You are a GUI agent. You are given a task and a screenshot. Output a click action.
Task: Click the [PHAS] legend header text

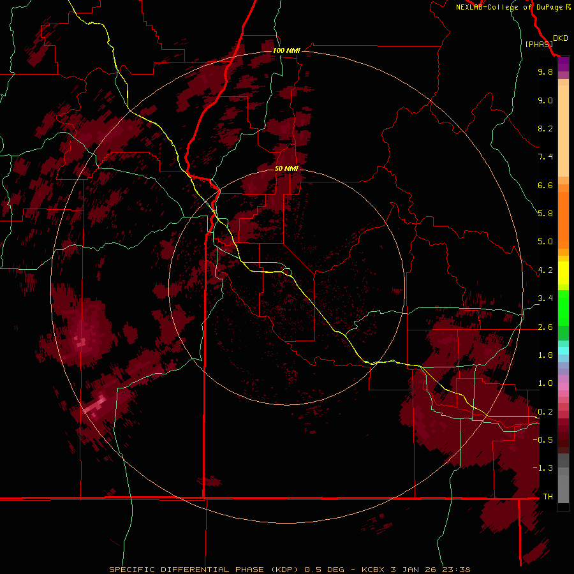(539, 44)
